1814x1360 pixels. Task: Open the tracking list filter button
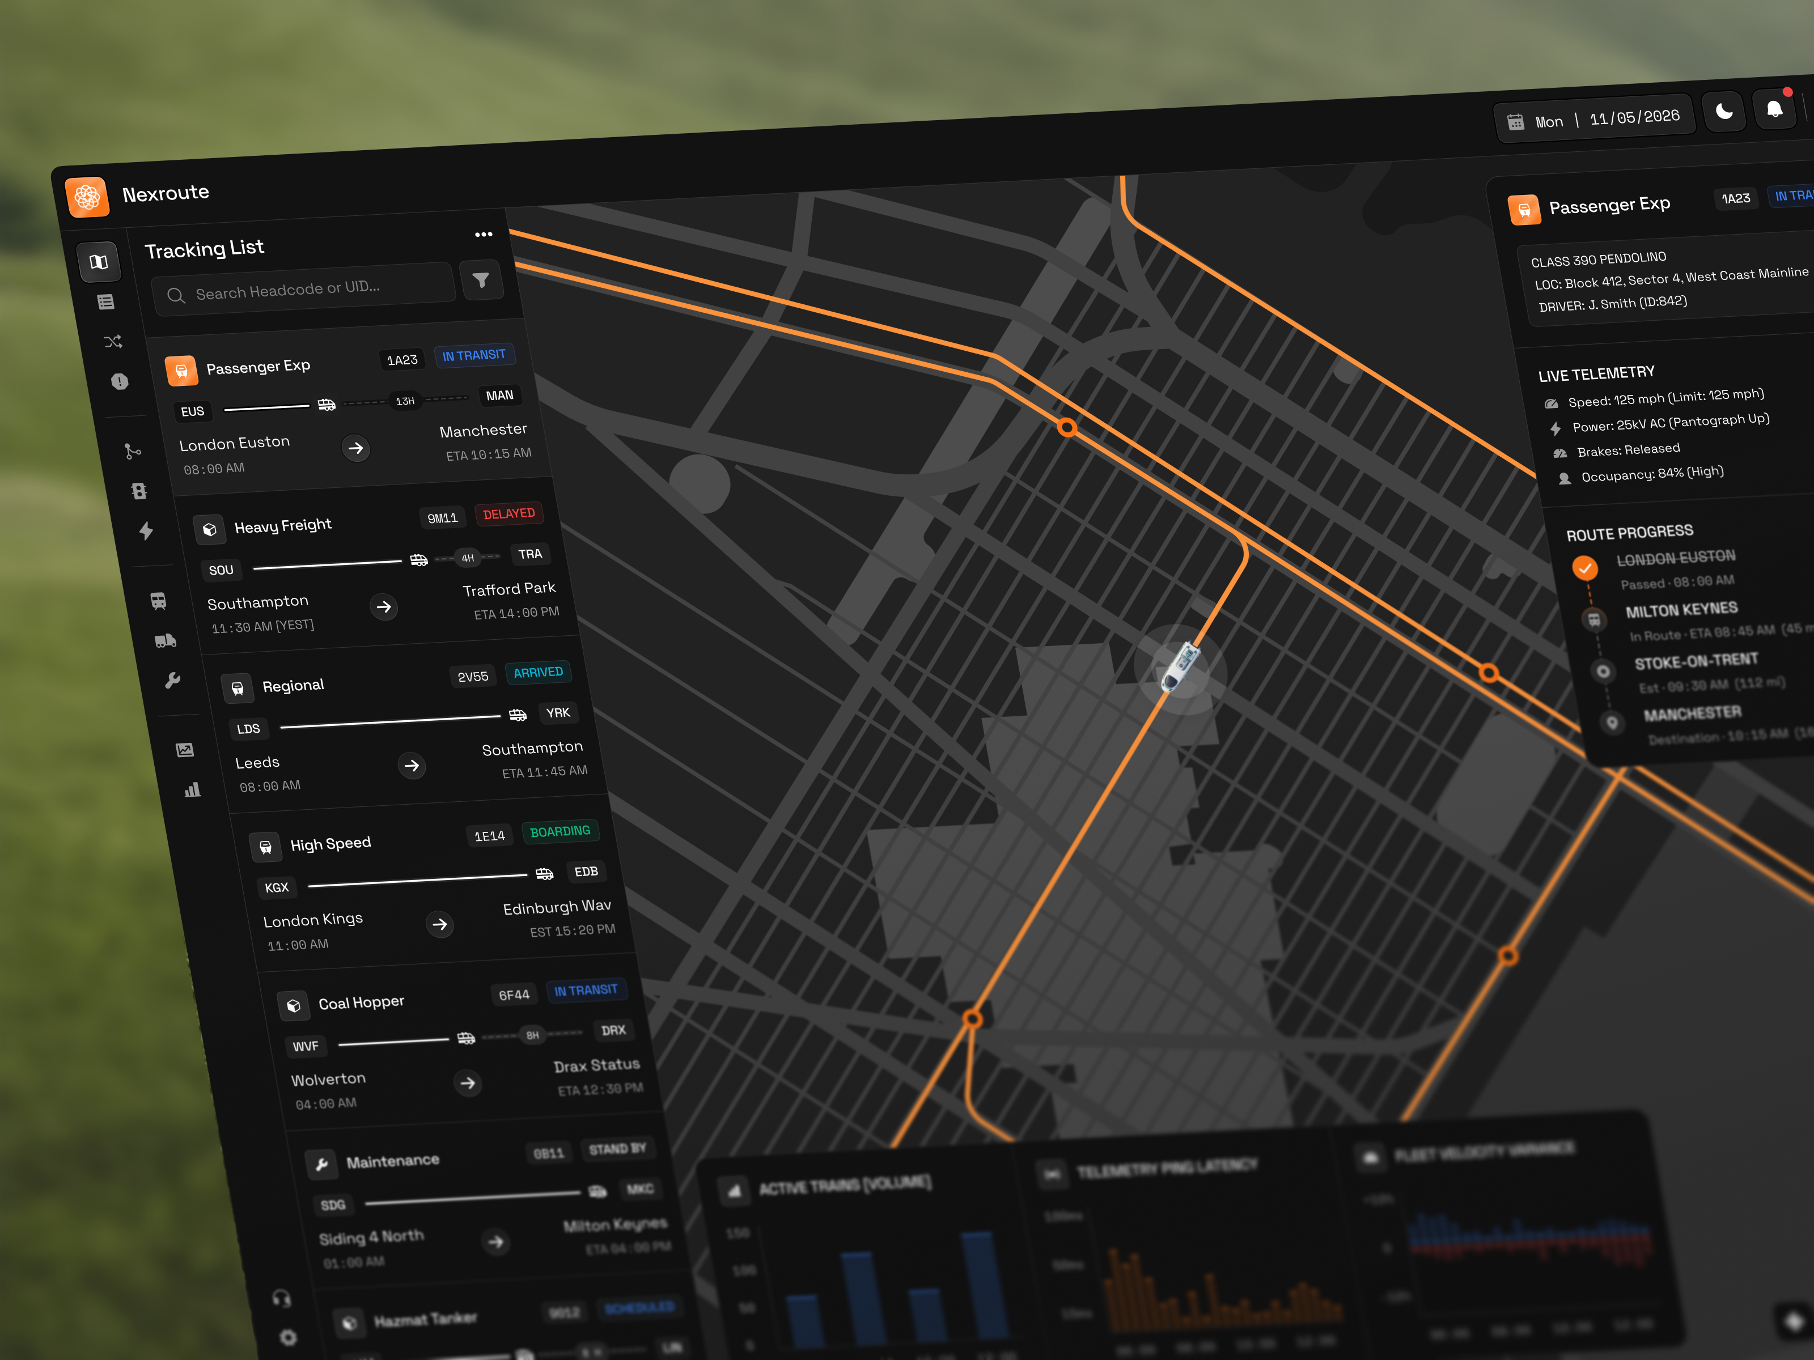pyautogui.click(x=481, y=280)
